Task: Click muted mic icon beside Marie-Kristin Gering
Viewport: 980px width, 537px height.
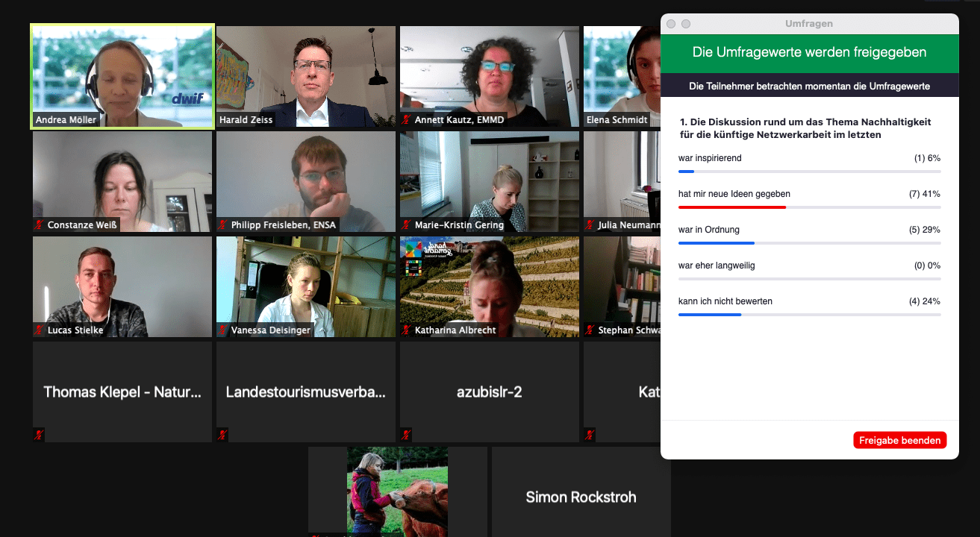Action: pos(406,224)
